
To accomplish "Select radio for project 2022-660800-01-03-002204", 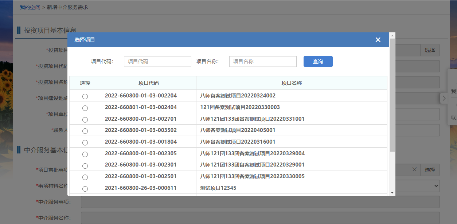I will pos(85,96).
